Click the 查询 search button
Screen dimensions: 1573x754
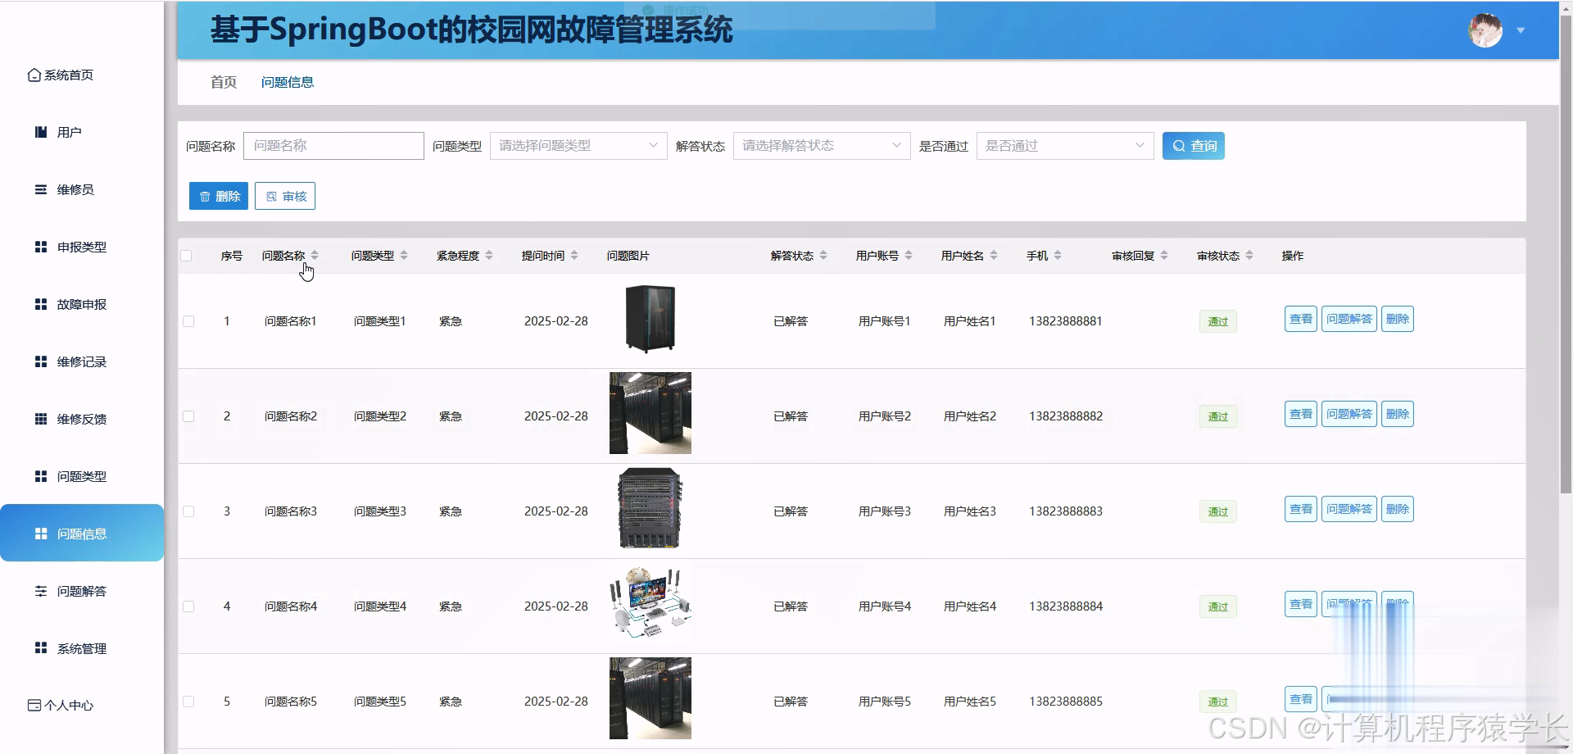tap(1193, 145)
